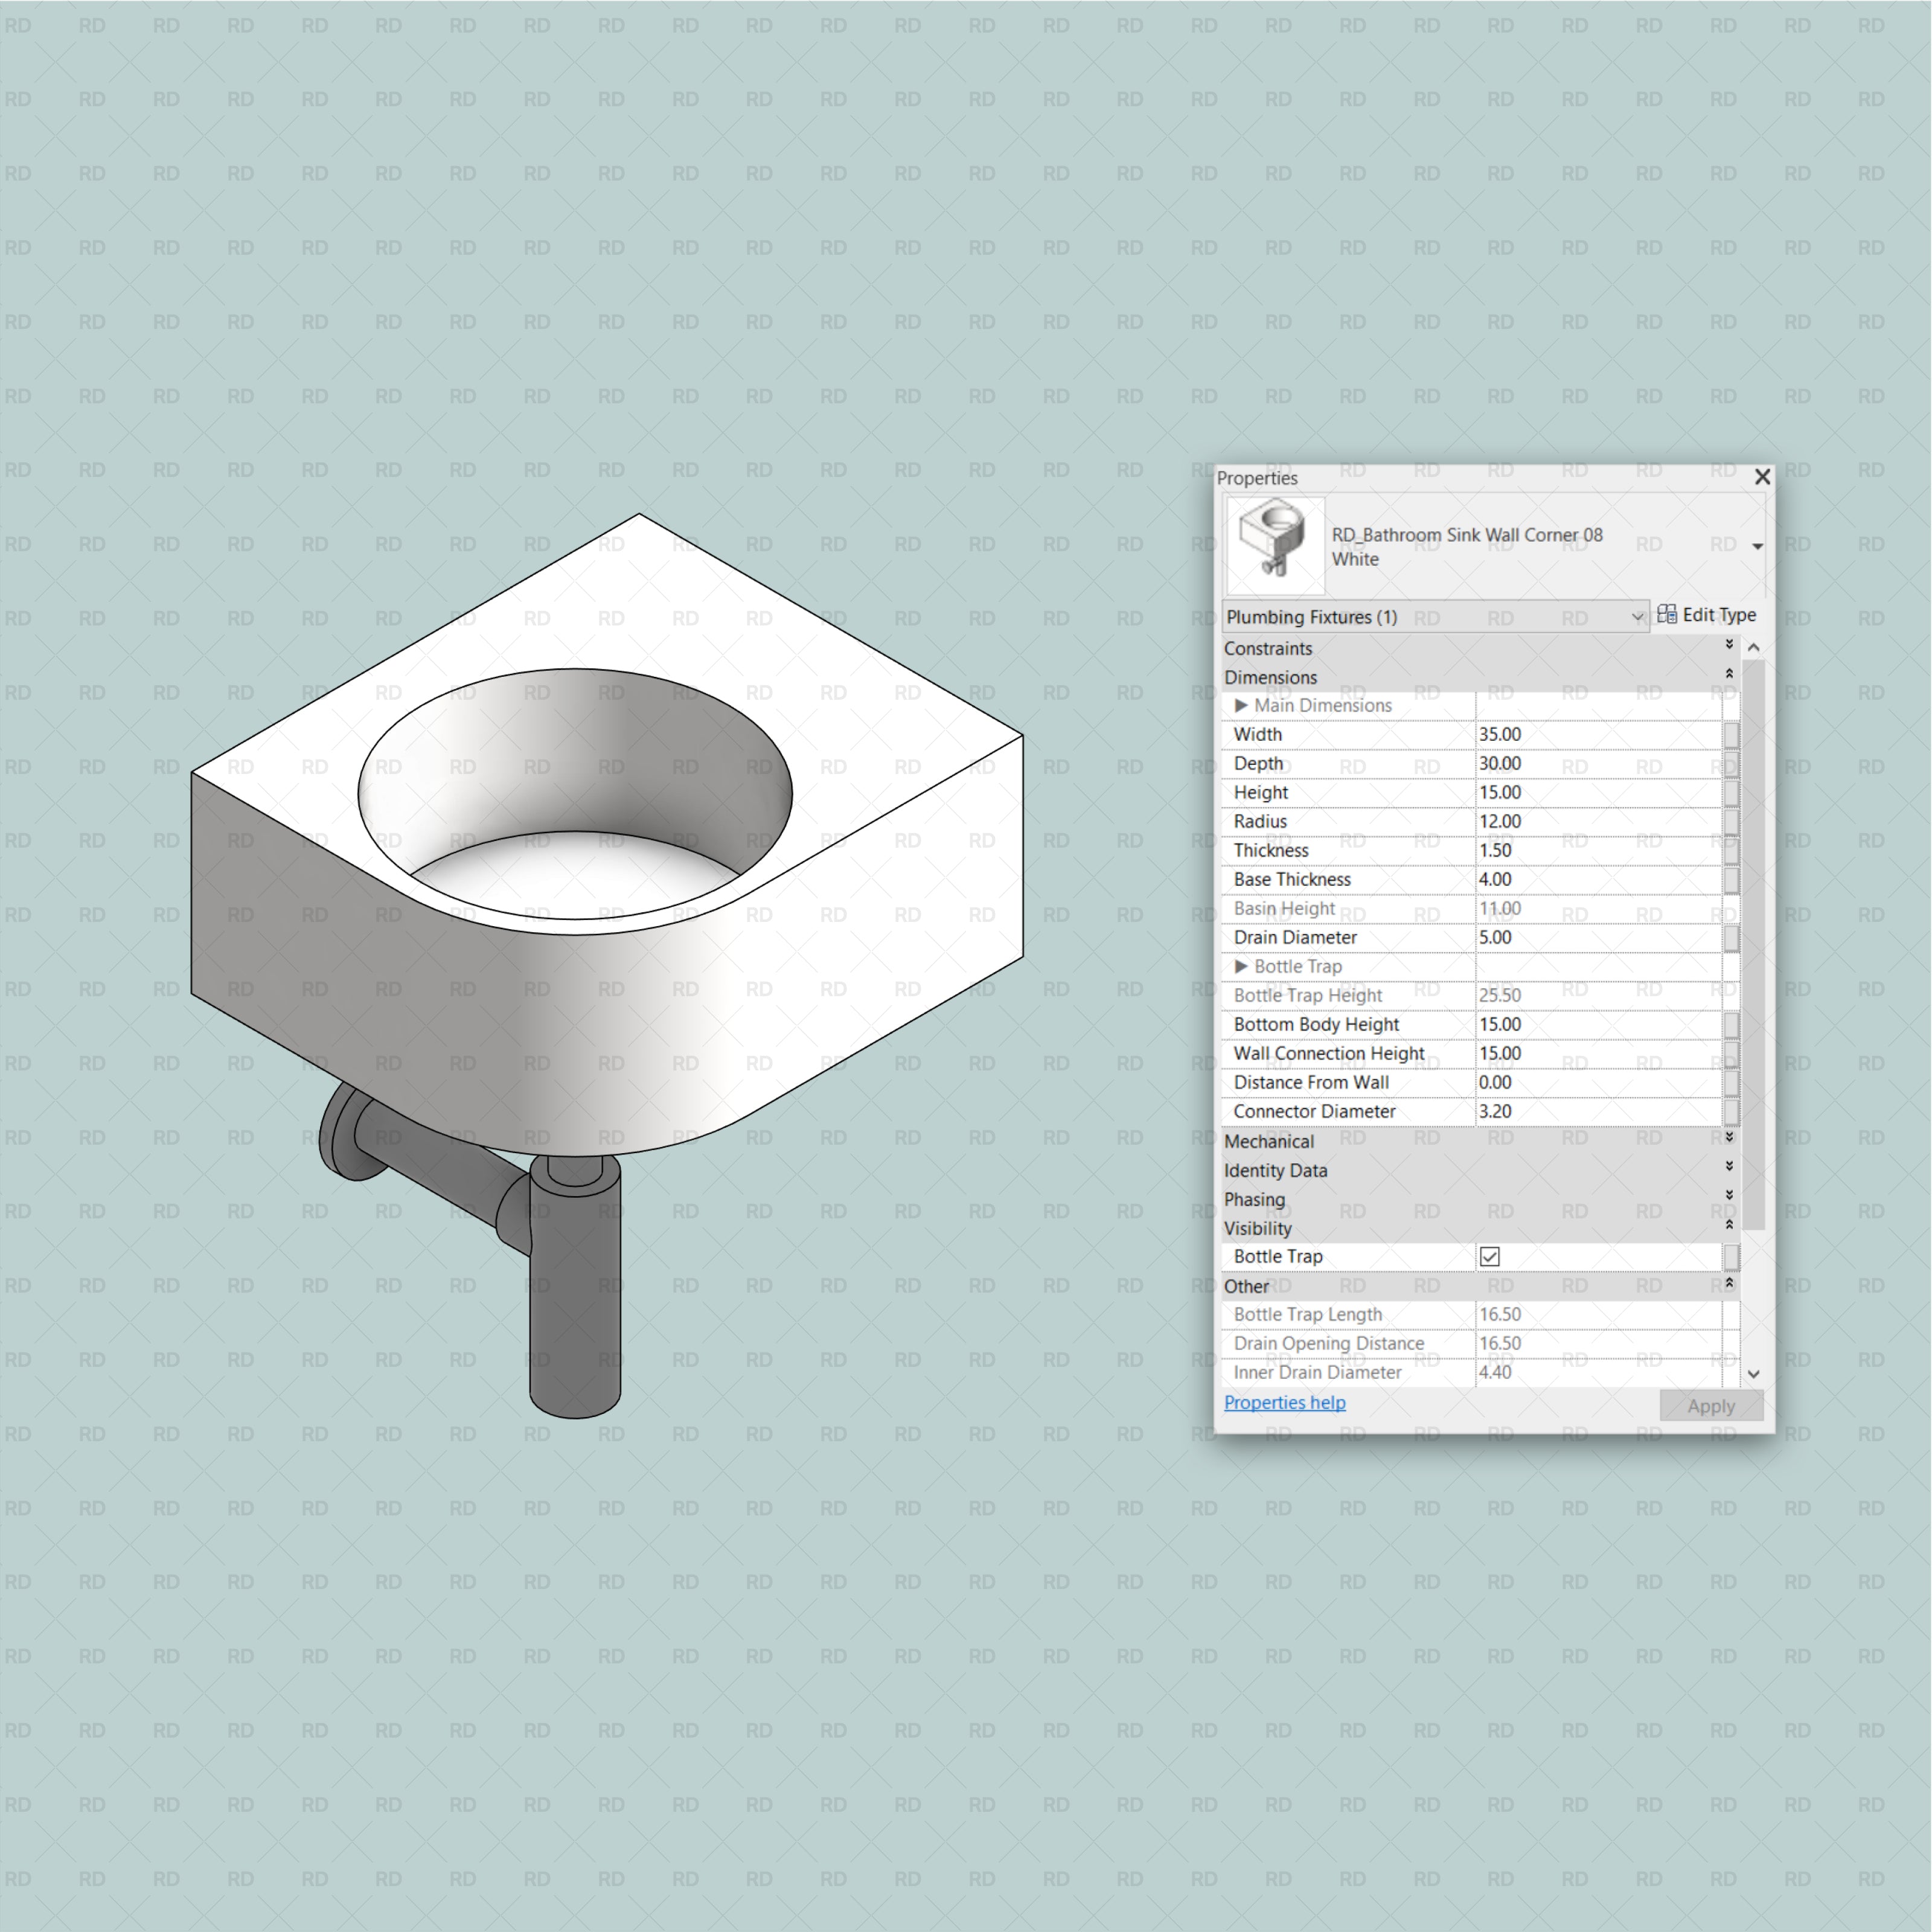The width and height of the screenshot is (1932, 1932).
Task: Close the Properties palette
Action: (x=1763, y=477)
